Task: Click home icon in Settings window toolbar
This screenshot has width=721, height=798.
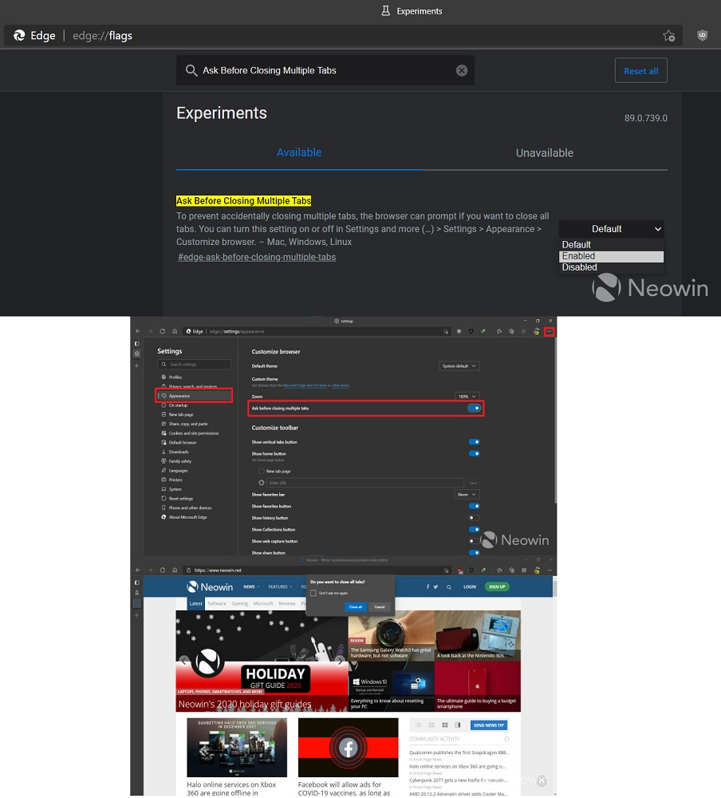Action: (175, 331)
